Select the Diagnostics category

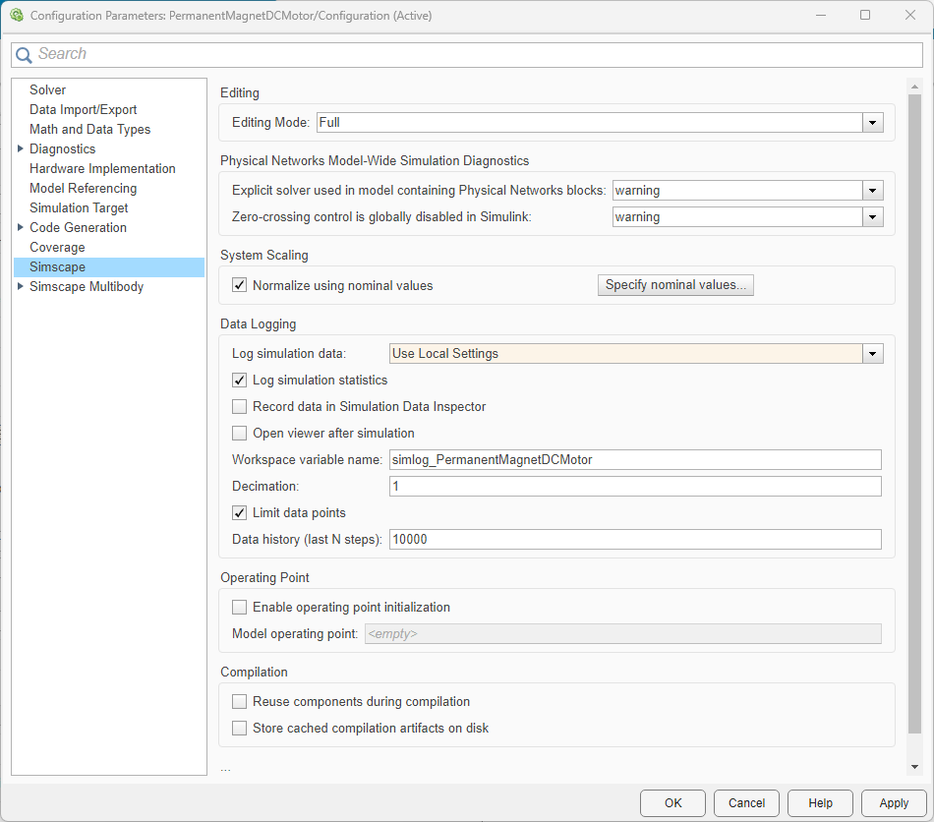click(x=63, y=148)
